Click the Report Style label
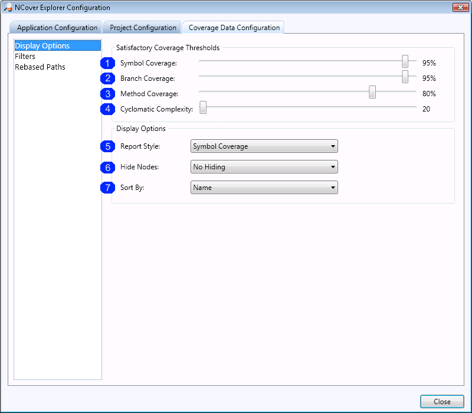The image size is (472, 413). (140, 146)
